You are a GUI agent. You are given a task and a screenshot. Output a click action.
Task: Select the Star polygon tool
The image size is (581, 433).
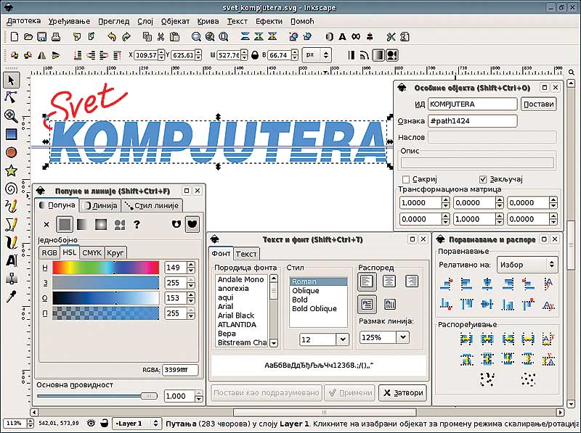tap(11, 170)
